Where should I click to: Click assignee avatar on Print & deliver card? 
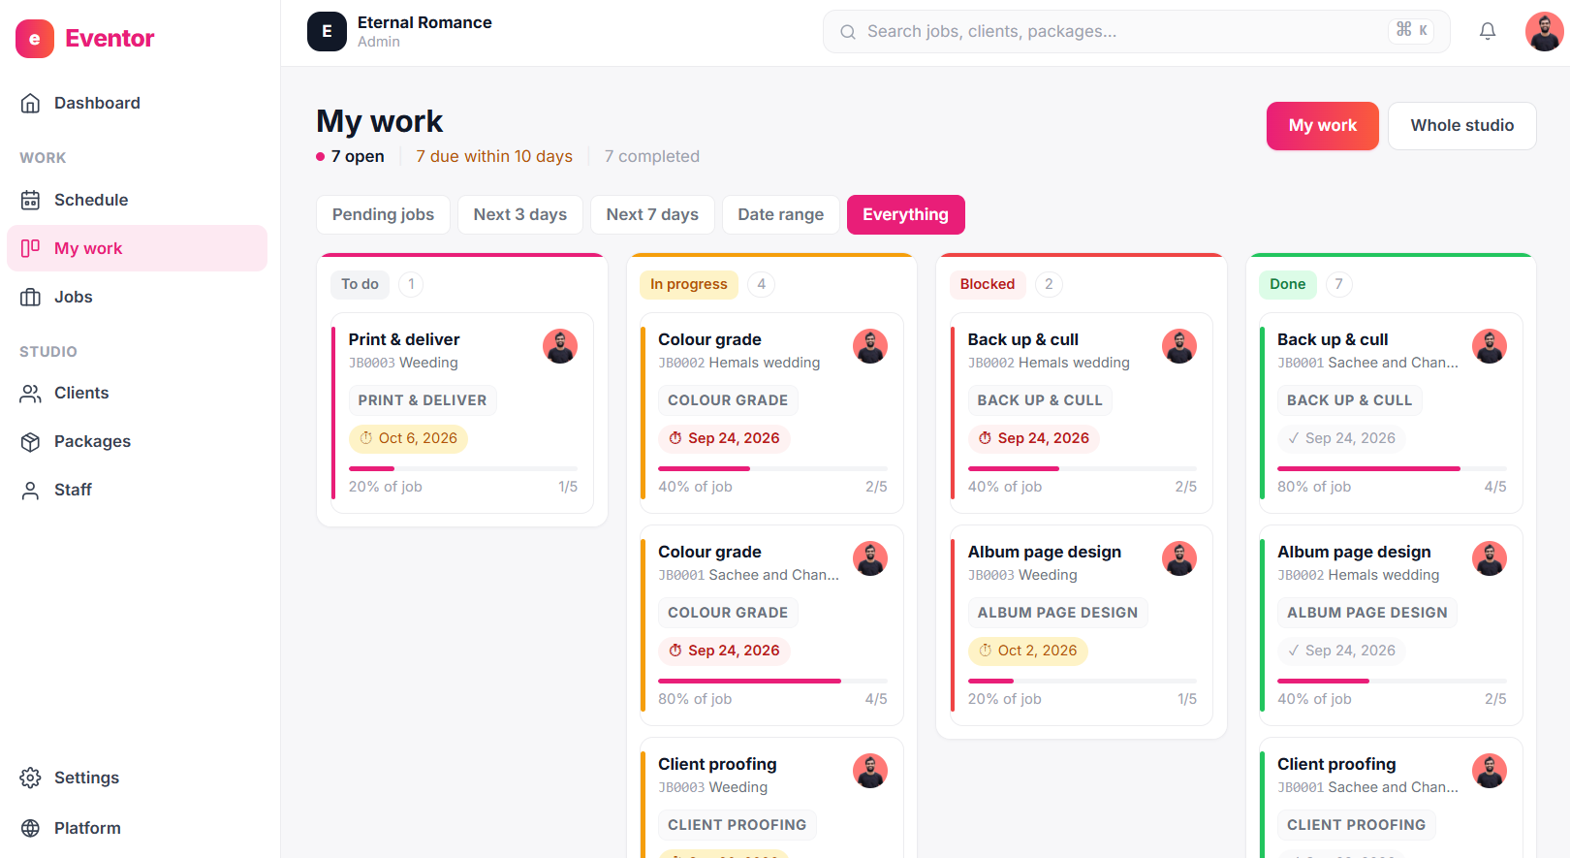coord(560,346)
